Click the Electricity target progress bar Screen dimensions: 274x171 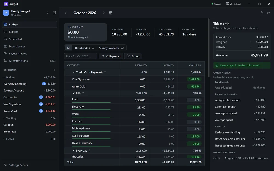[x=91, y=110]
